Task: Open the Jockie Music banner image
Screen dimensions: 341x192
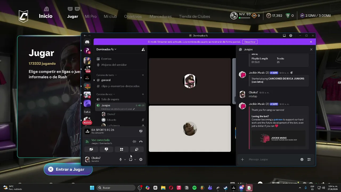Action: 279,139
